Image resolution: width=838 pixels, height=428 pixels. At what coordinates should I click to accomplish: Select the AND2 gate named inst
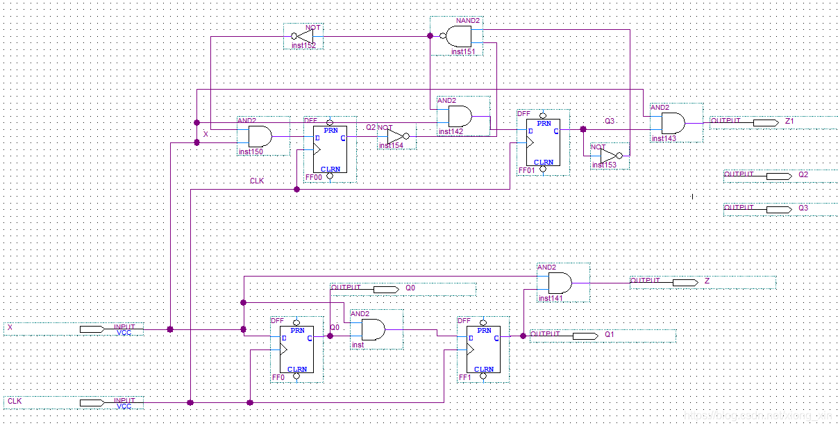(376, 329)
